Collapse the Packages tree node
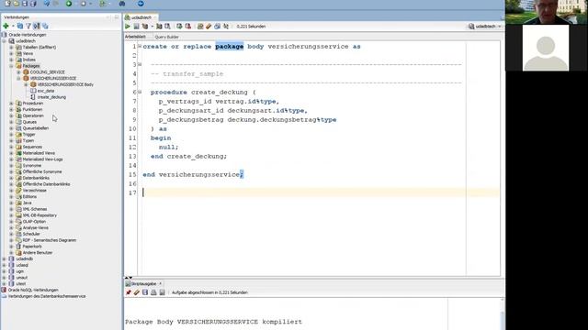Viewport: 588px width, 330px height. pyautogui.click(x=11, y=66)
